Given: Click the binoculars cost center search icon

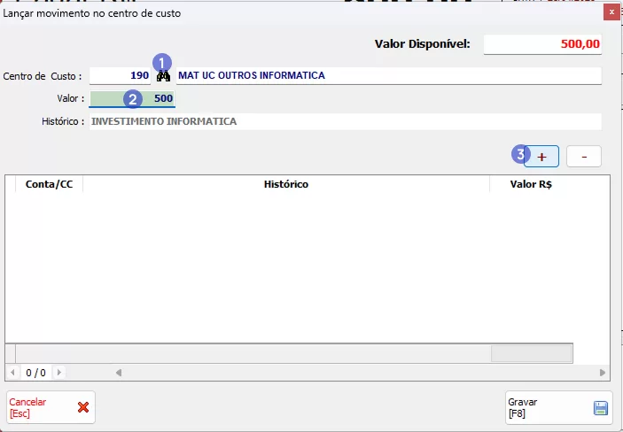Looking at the screenshot, I should [164, 76].
